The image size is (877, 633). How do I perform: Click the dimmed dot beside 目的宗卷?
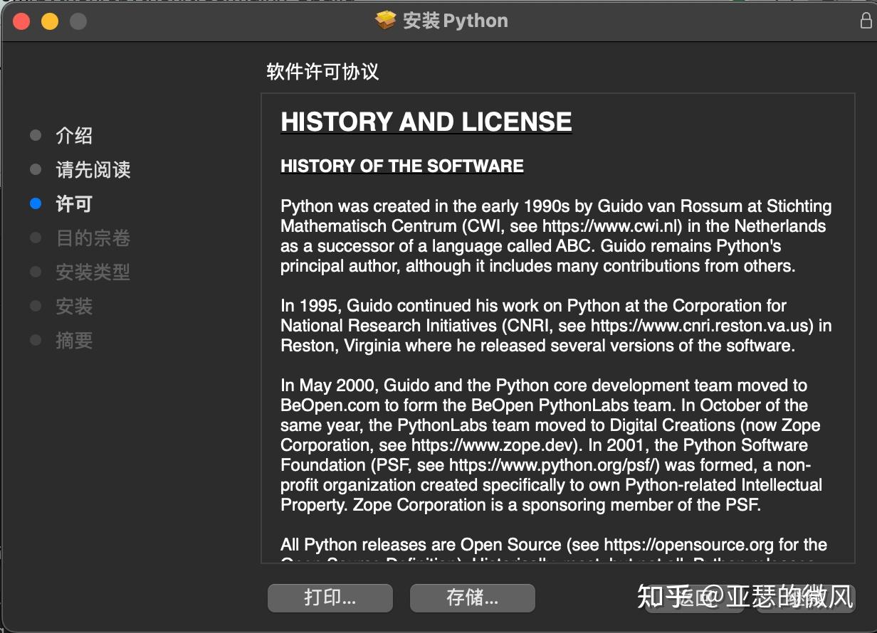pyautogui.click(x=35, y=238)
